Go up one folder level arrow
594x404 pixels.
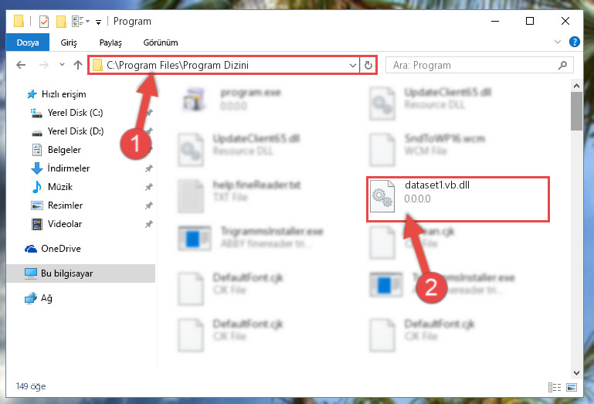tap(78, 65)
